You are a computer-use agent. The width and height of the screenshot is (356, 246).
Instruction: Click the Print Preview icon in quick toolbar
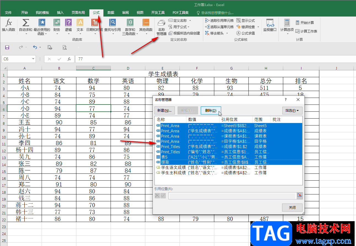pos(65,47)
